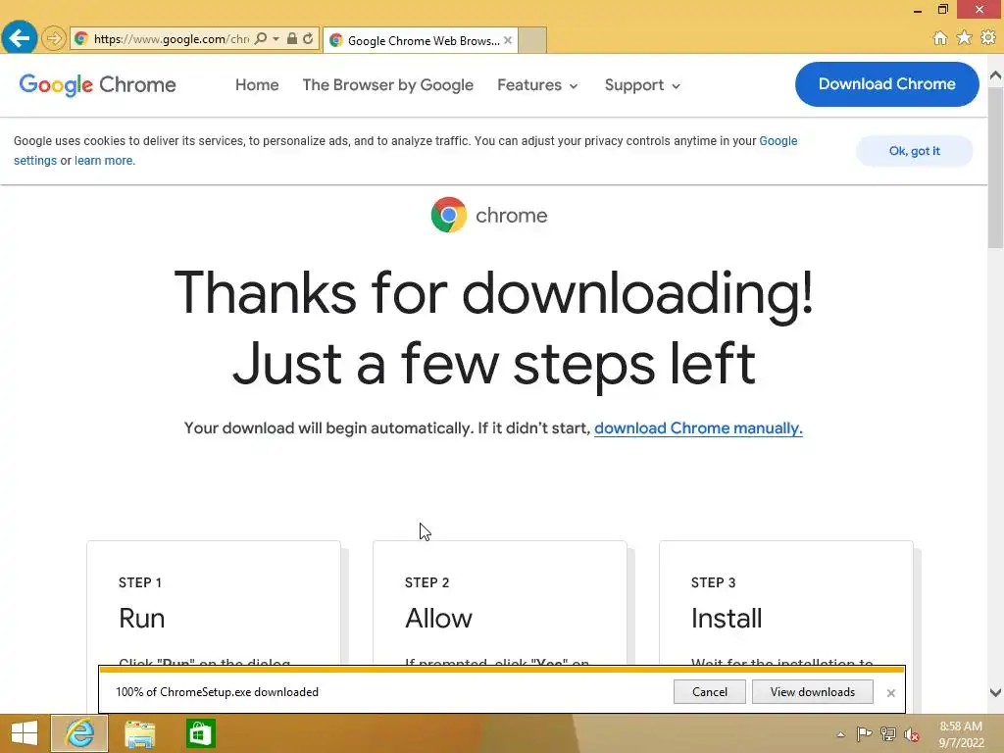Viewport: 1004px width, 753px height.
Task: Open The Browser by Google page
Action: tap(387, 85)
